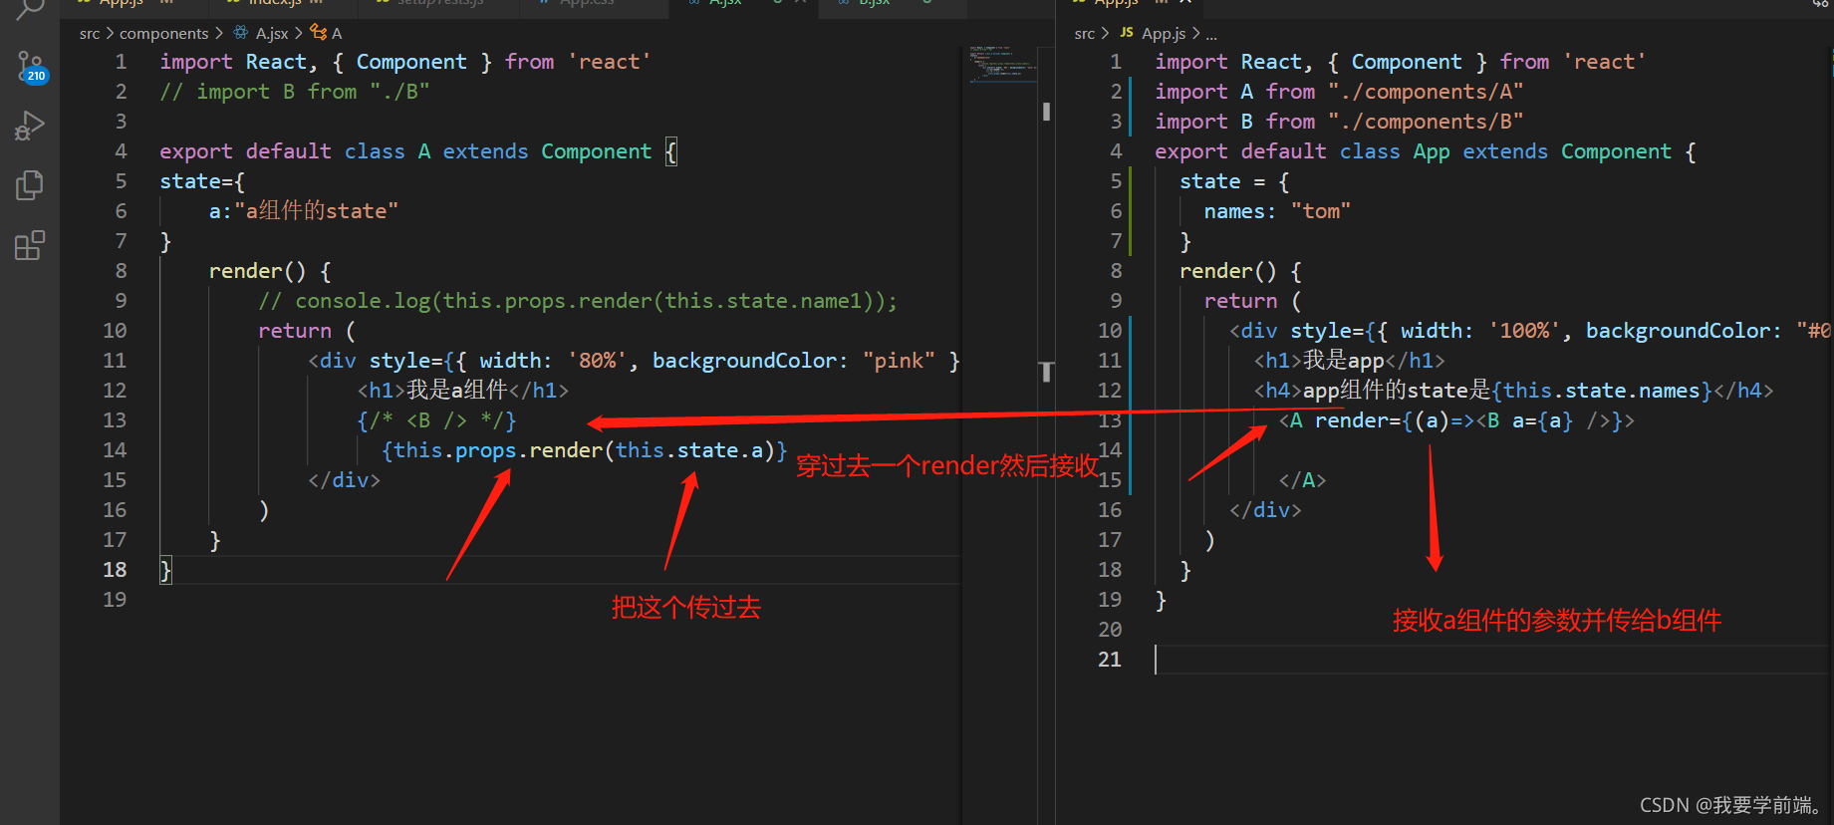The image size is (1834, 825).
Task: Click the div style width '100%' line in App.js
Action: point(1530,331)
